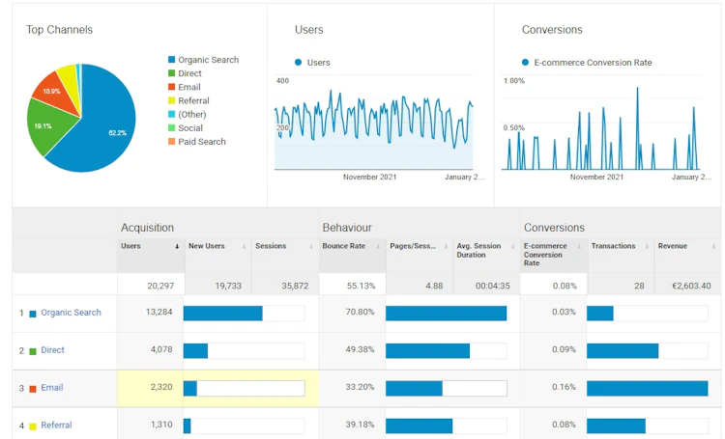Image resolution: width=725 pixels, height=439 pixels.
Task: Click Direct bounce rate 49.38%
Action: click(360, 349)
